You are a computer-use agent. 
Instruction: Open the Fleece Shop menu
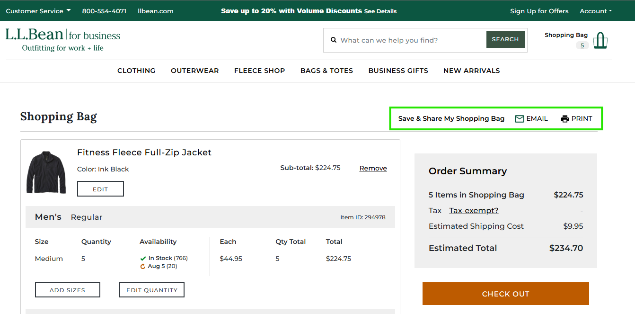click(x=260, y=71)
